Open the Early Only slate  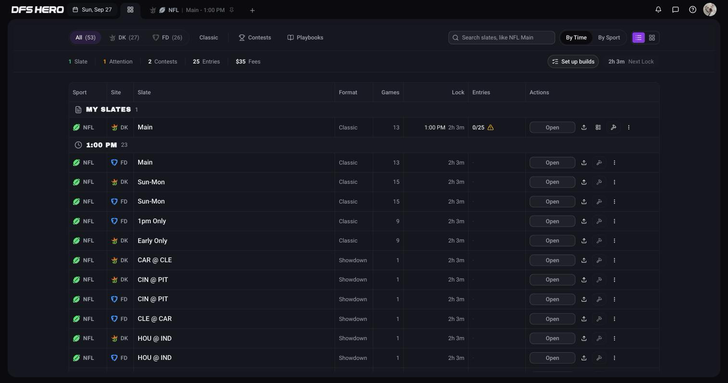click(552, 241)
